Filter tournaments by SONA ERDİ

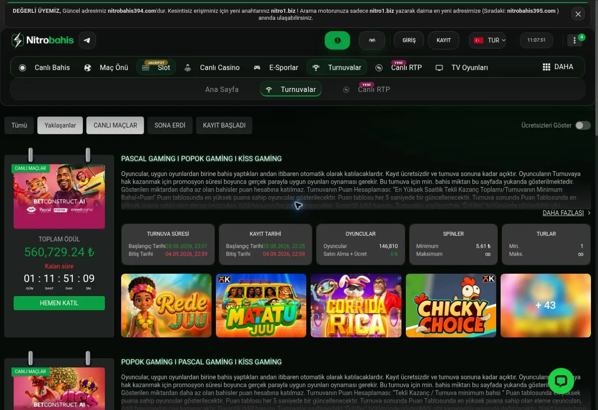[x=170, y=125]
